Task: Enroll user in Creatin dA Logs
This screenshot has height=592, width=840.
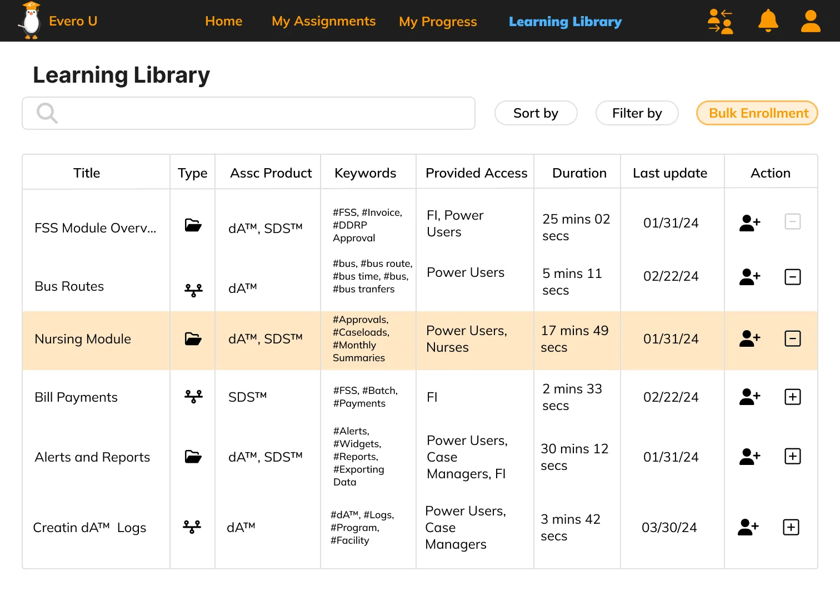Action: click(x=748, y=527)
